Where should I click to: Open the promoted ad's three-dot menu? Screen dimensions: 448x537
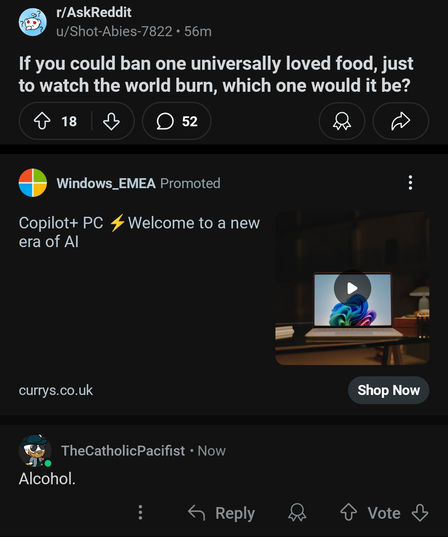click(410, 183)
